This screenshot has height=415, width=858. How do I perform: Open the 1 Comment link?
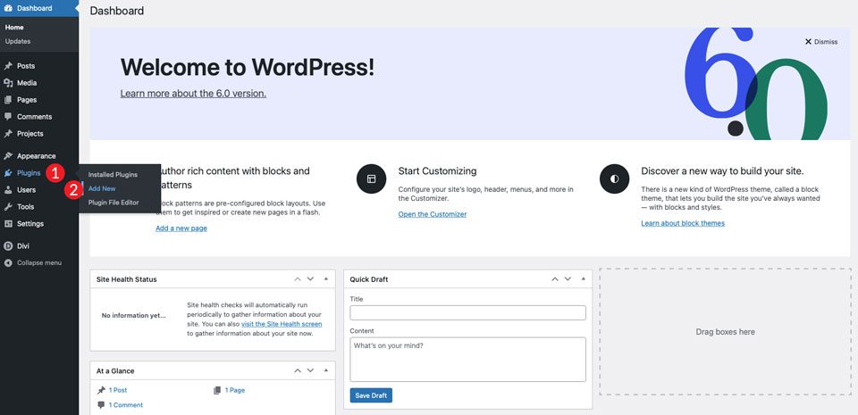pyautogui.click(x=125, y=405)
